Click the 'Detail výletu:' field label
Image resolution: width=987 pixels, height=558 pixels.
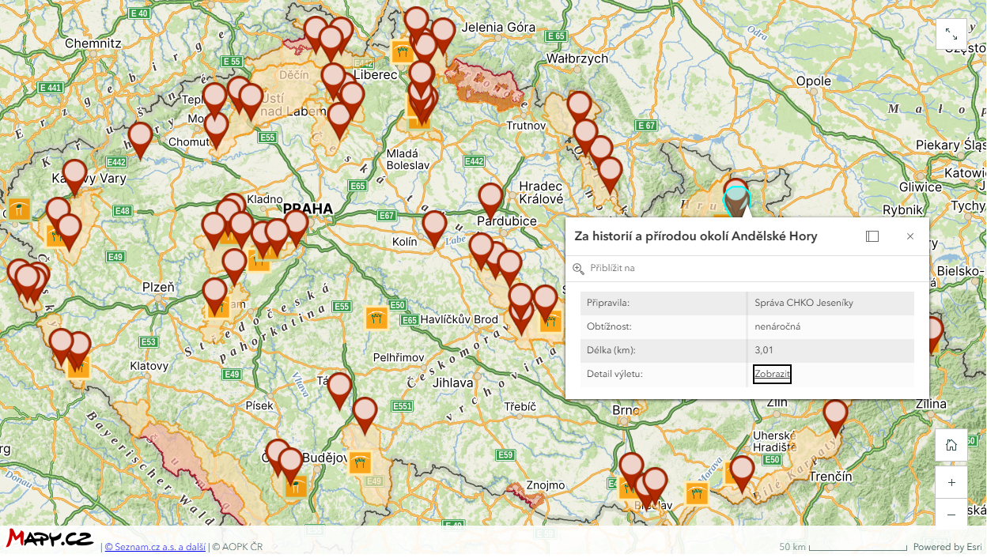[x=615, y=374]
